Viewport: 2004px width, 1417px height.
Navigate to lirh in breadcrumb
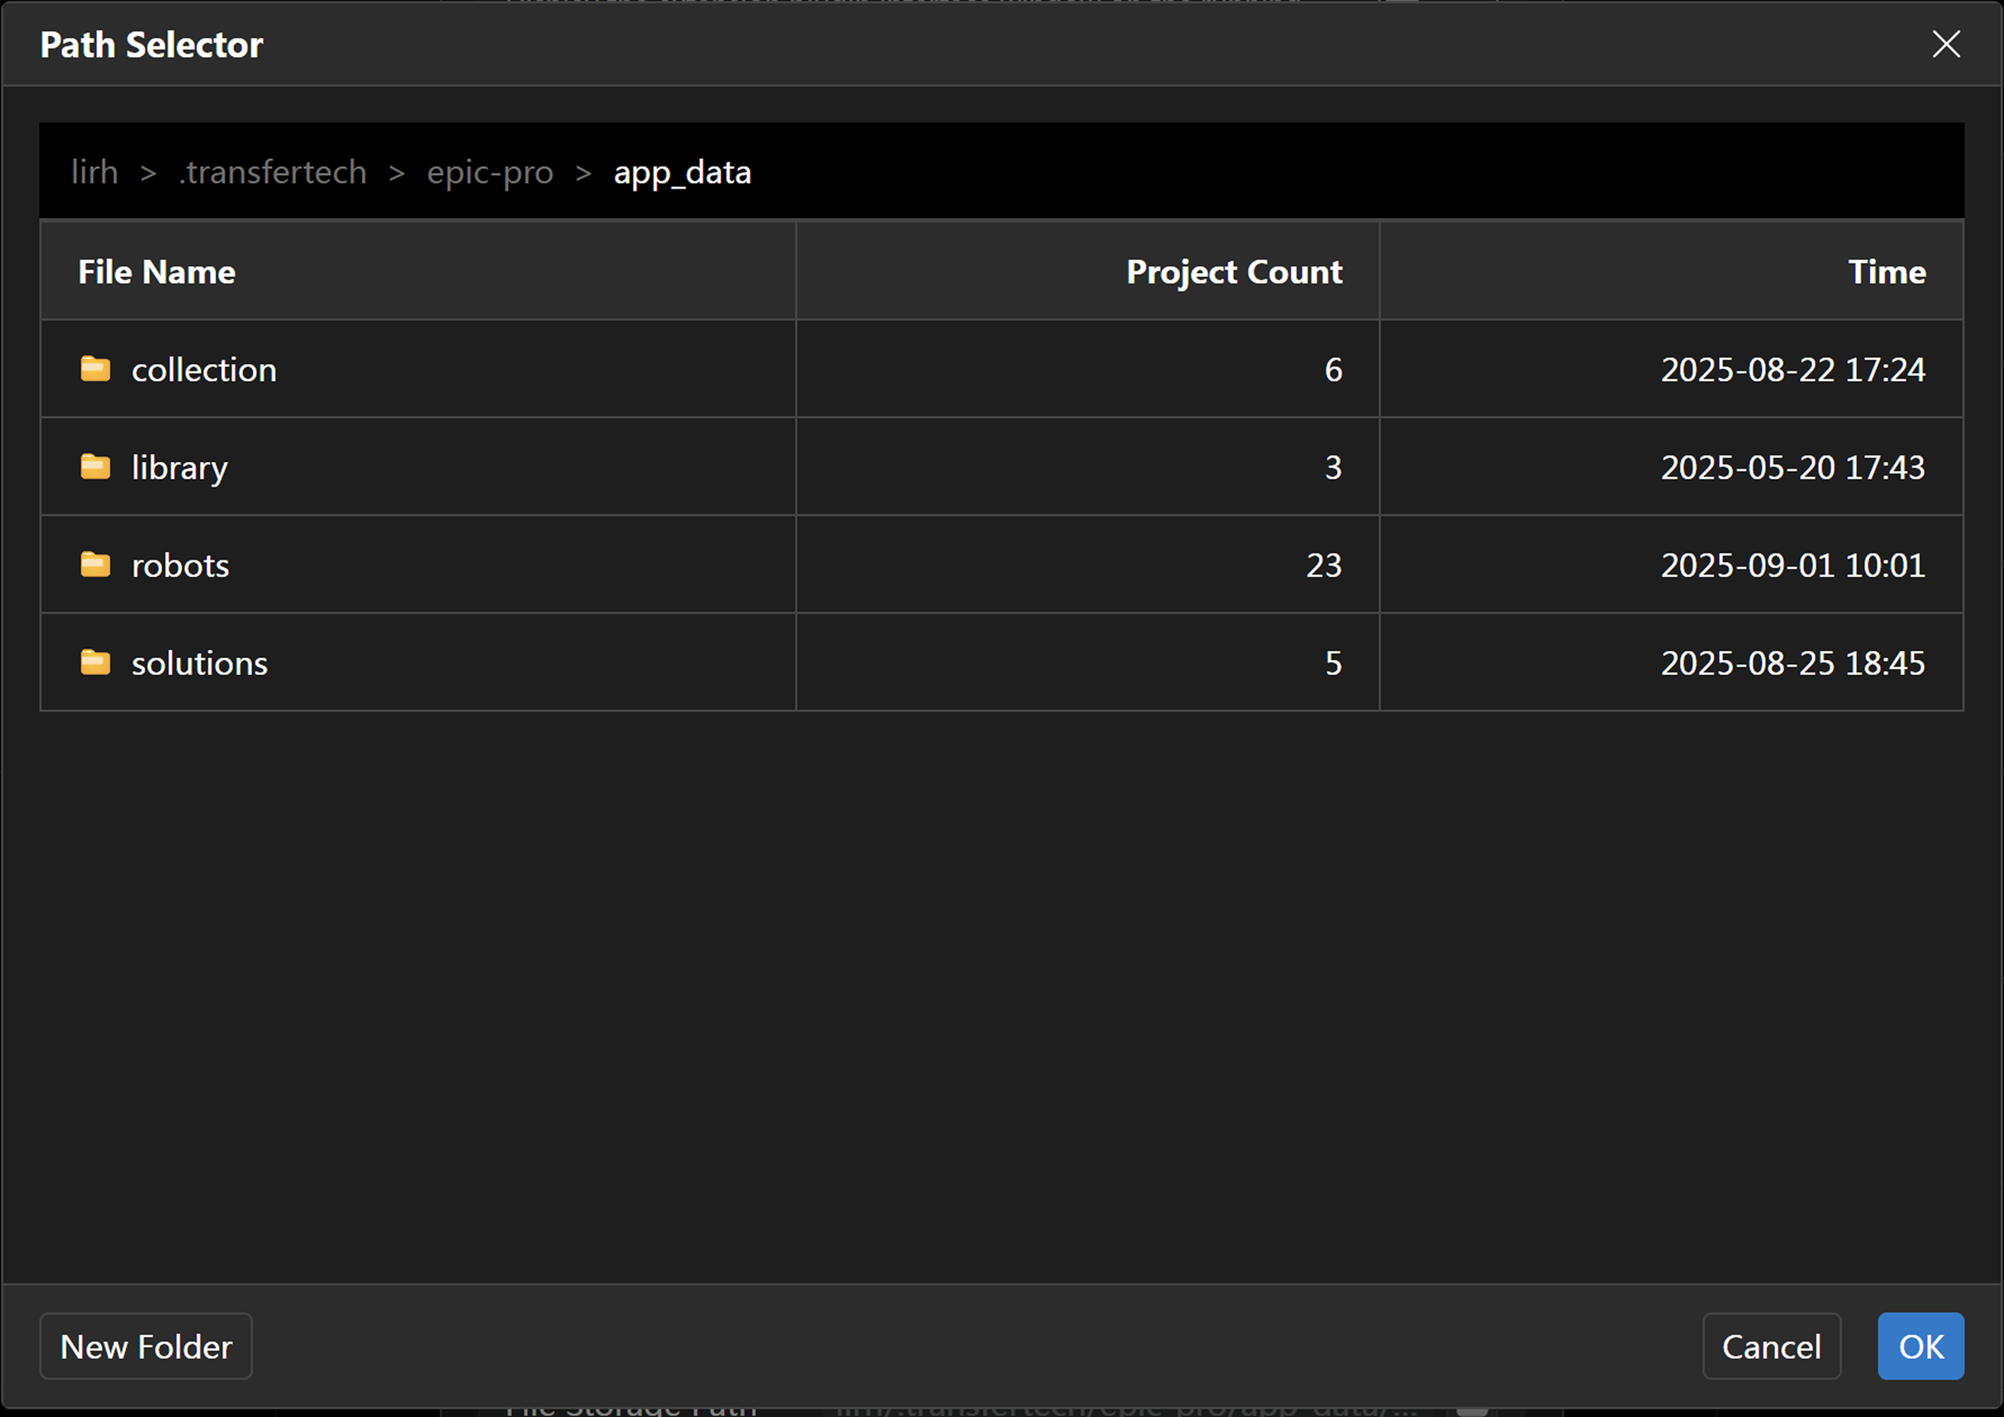click(94, 173)
